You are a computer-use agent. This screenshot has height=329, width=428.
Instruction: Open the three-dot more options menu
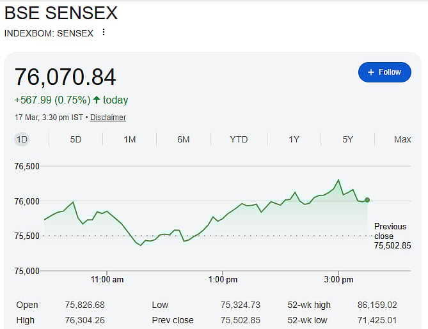104,33
